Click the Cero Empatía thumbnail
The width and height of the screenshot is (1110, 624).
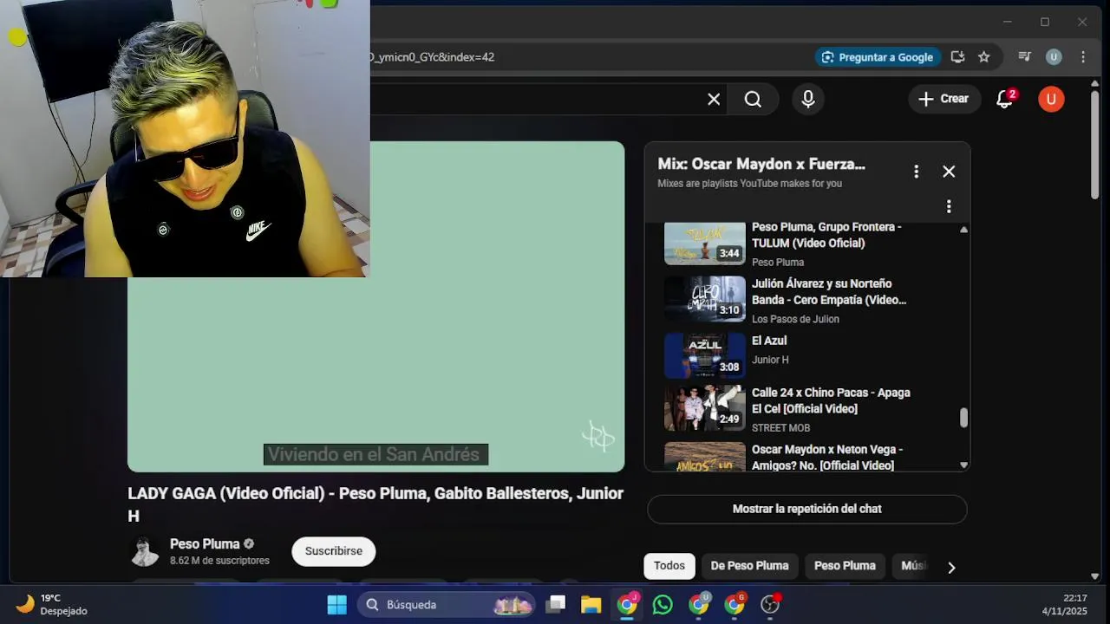[704, 299]
